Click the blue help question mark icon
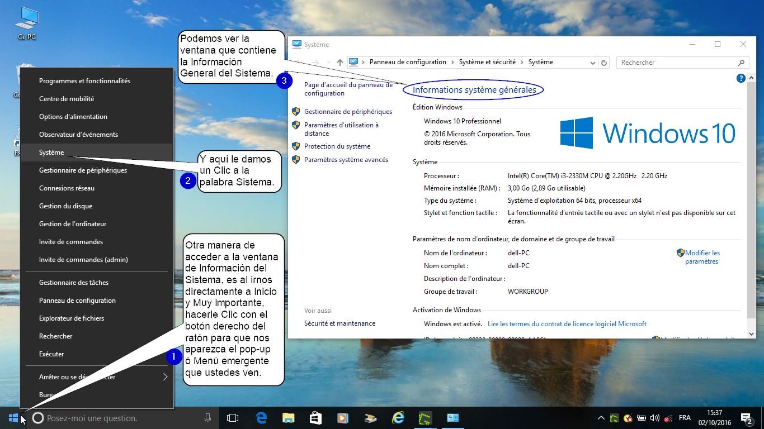764x429 pixels. [741, 79]
